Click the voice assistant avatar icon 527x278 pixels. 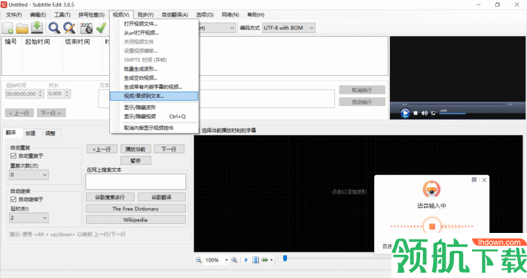[x=431, y=190]
